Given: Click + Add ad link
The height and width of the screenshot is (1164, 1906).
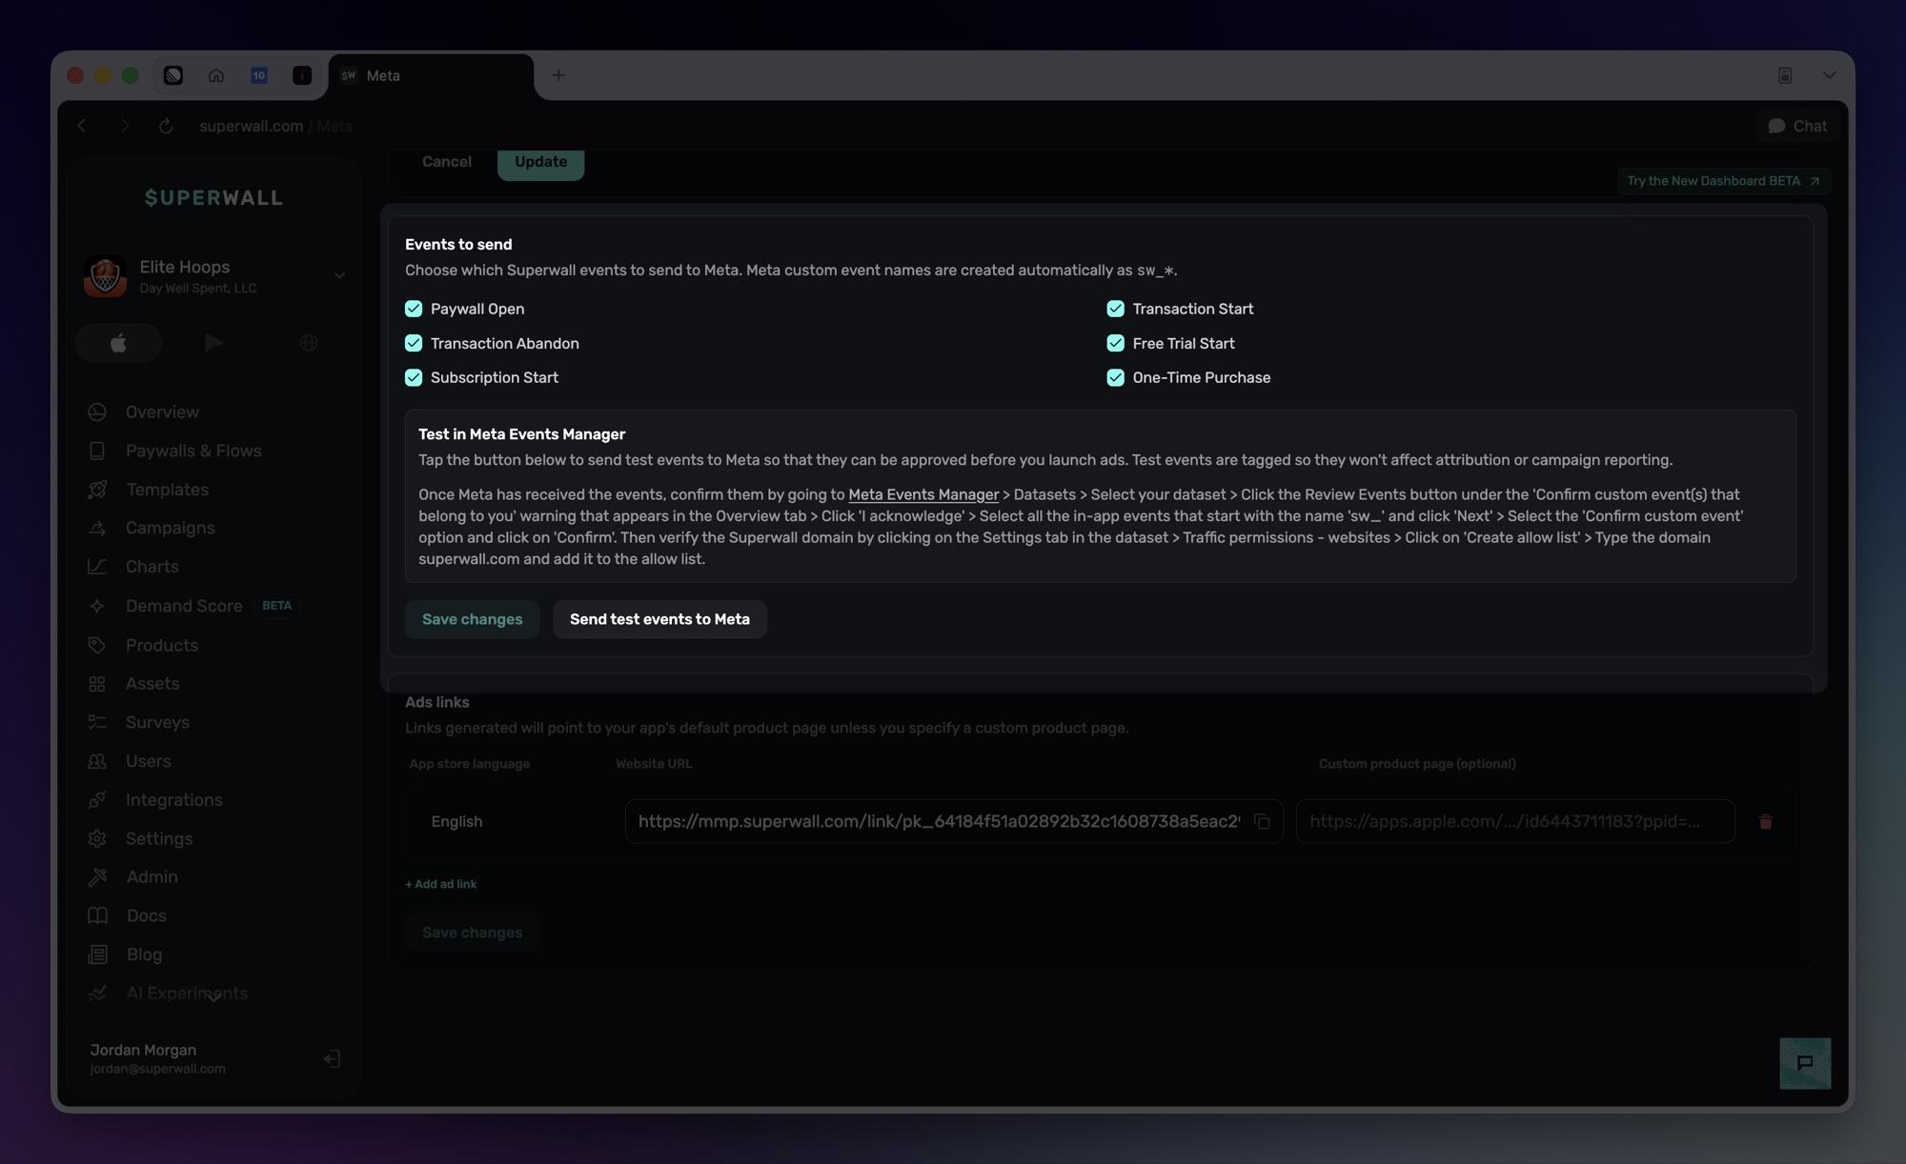Looking at the screenshot, I should [x=441, y=884].
